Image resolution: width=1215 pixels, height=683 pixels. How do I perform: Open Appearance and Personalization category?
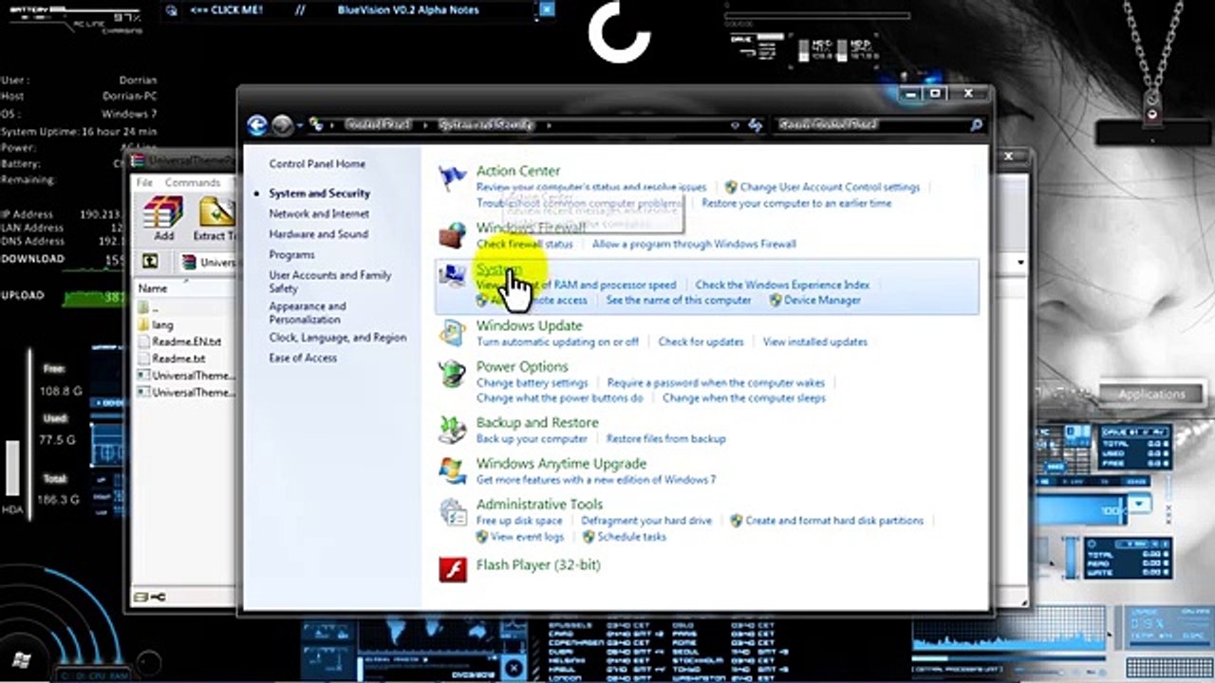(307, 313)
